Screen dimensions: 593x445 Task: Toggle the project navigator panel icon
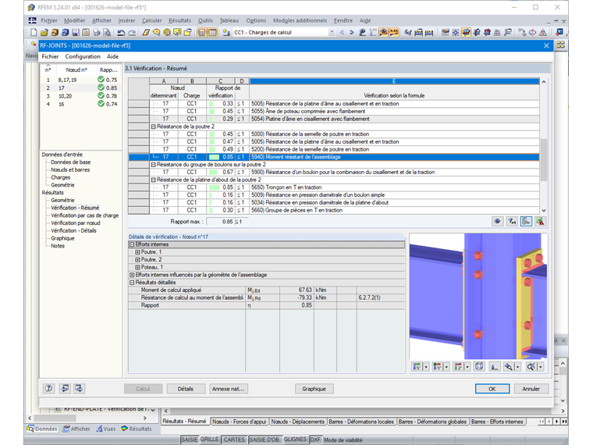click(202, 33)
